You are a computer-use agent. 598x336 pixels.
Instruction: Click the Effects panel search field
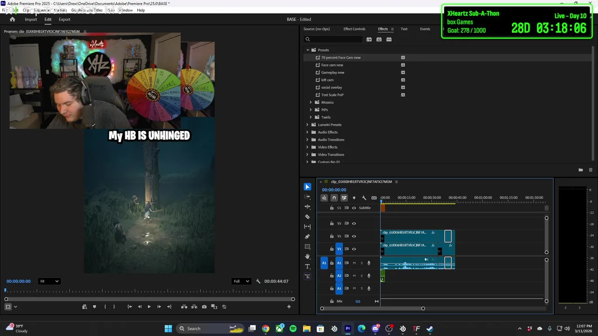(x=333, y=40)
